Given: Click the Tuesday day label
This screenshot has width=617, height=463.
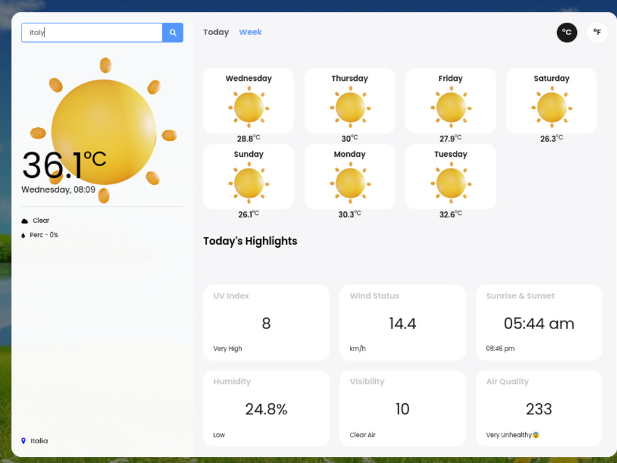Looking at the screenshot, I should point(451,154).
